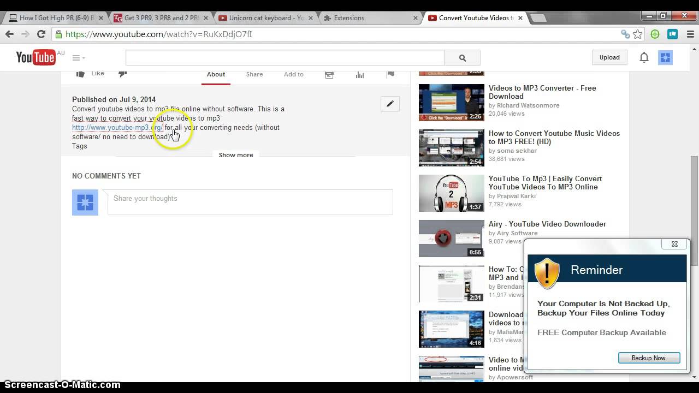Viewport: 699px width, 393px height.
Task: Click the key icon in address bar
Action: tap(625, 34)
